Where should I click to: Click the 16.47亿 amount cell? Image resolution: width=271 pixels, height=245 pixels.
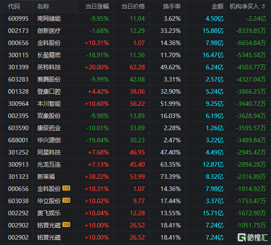coord(213,55)
